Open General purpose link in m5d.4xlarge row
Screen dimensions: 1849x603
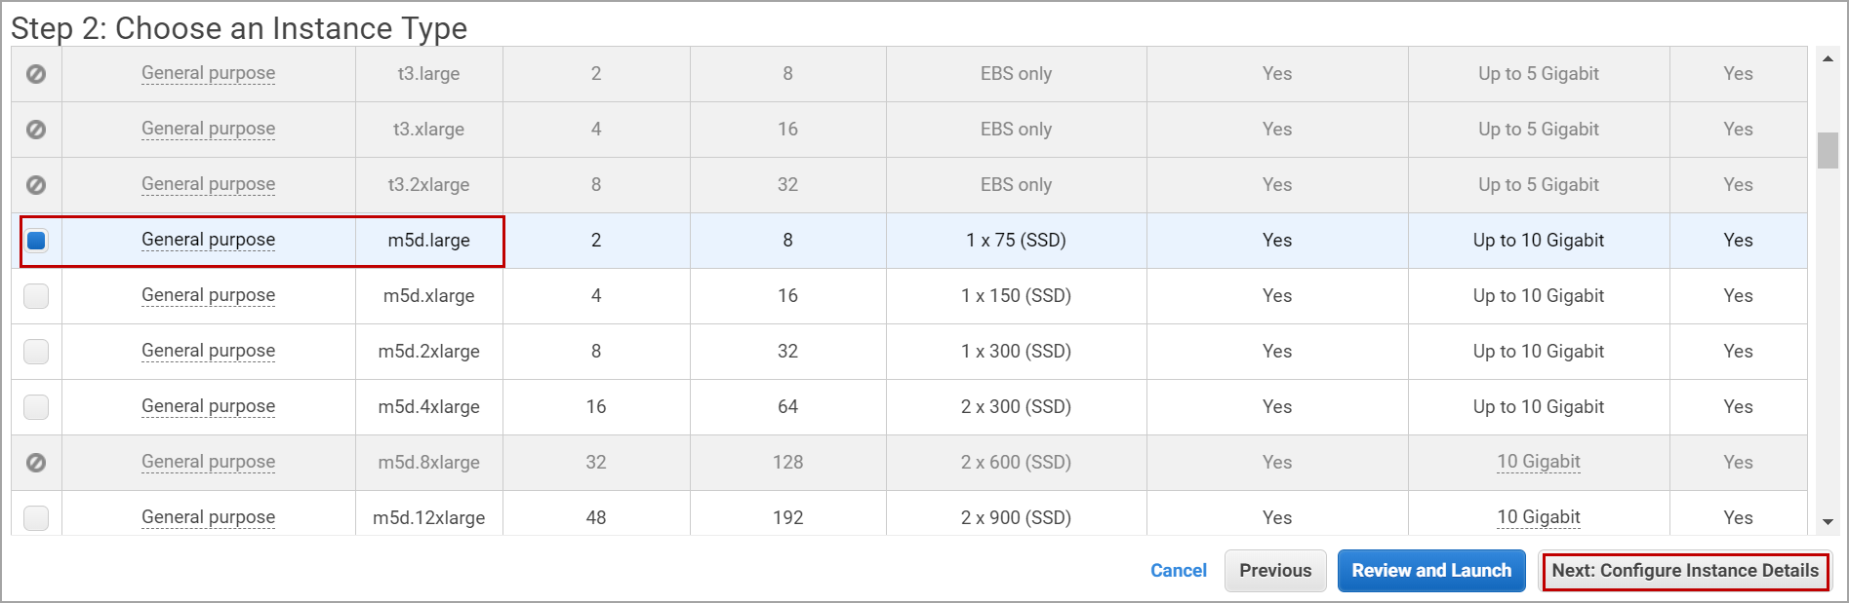click(208, 406)
